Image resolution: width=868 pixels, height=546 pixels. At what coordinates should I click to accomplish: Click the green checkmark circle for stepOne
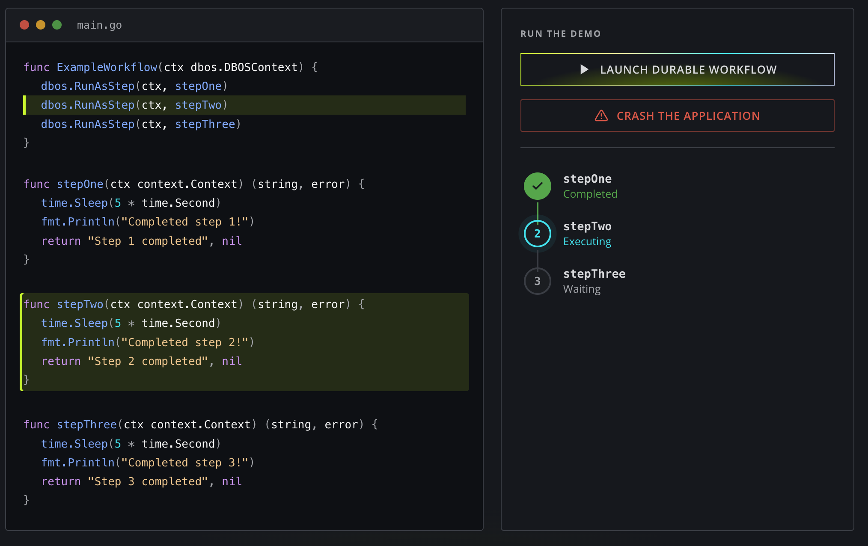coord(538,186)
